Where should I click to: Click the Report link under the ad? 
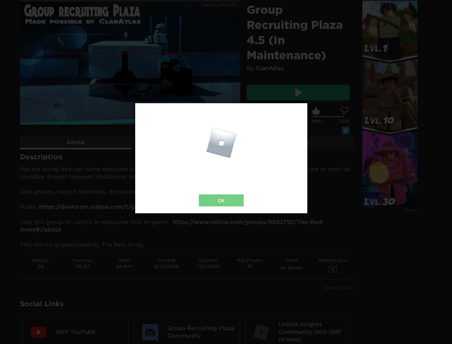pos(411,210)
